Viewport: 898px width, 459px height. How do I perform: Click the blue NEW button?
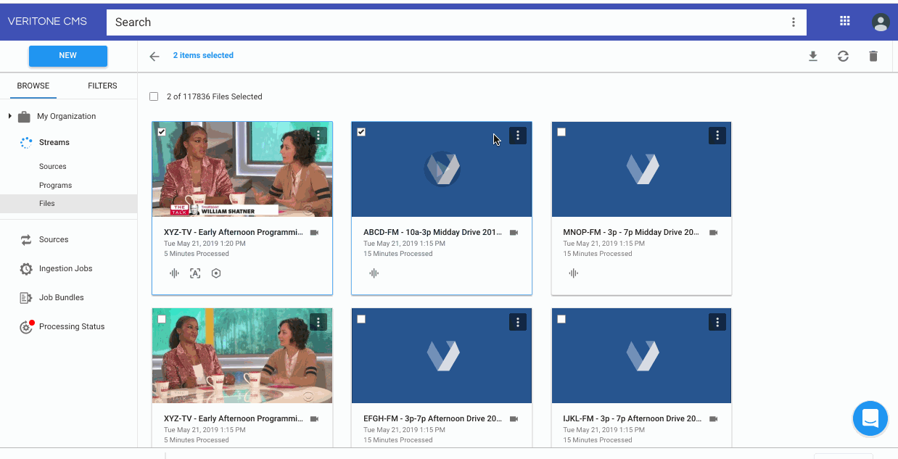click(x=67, y=55)
